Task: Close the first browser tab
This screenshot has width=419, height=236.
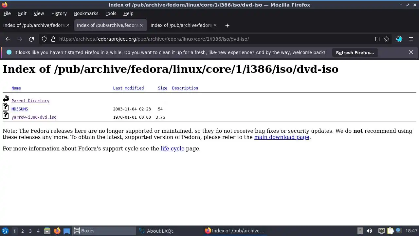Action: click(68, 25)
